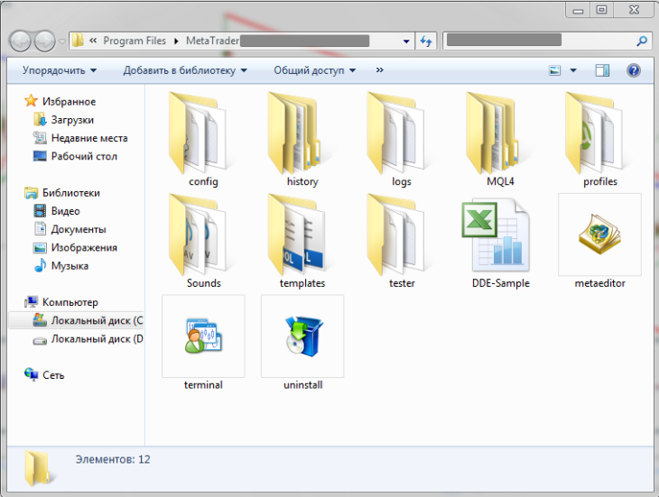This screenshot has height=497, width=659.
Task: Open the Sounds folder
Action: pyautogui.click(x=203, y=240)
